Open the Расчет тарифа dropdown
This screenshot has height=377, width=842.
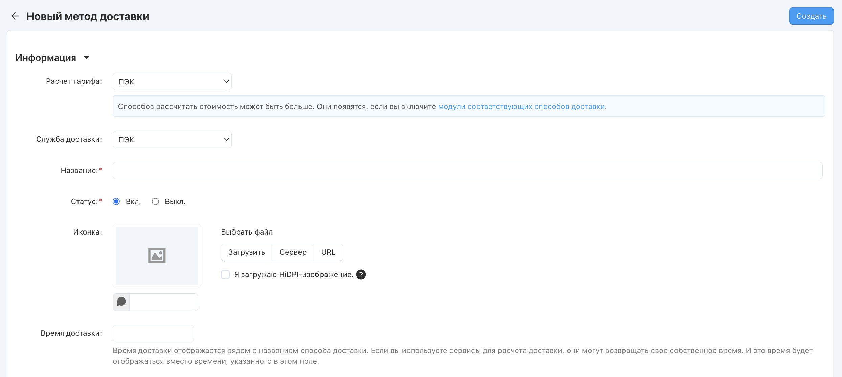[172, 82]
